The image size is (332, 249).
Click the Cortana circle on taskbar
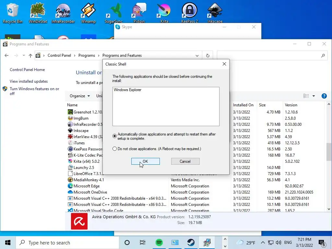click(x=127, y=243)
